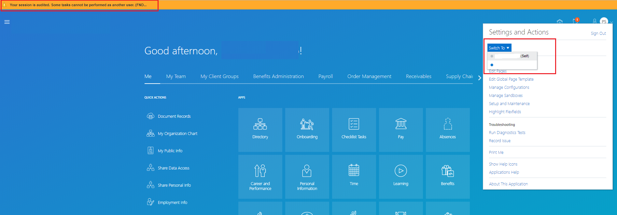Open the Directory app tile
Image resolution: width=617 pixels, height=215 pixels.
260,129
